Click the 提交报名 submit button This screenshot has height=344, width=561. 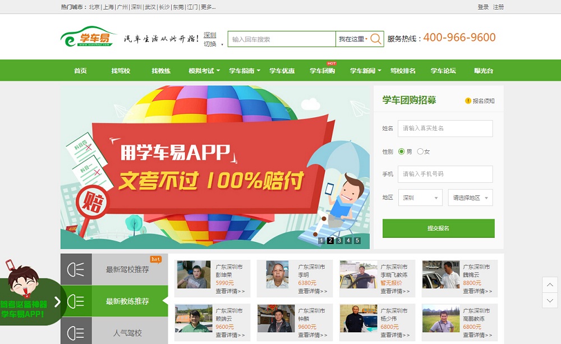(x=439, y=228)
